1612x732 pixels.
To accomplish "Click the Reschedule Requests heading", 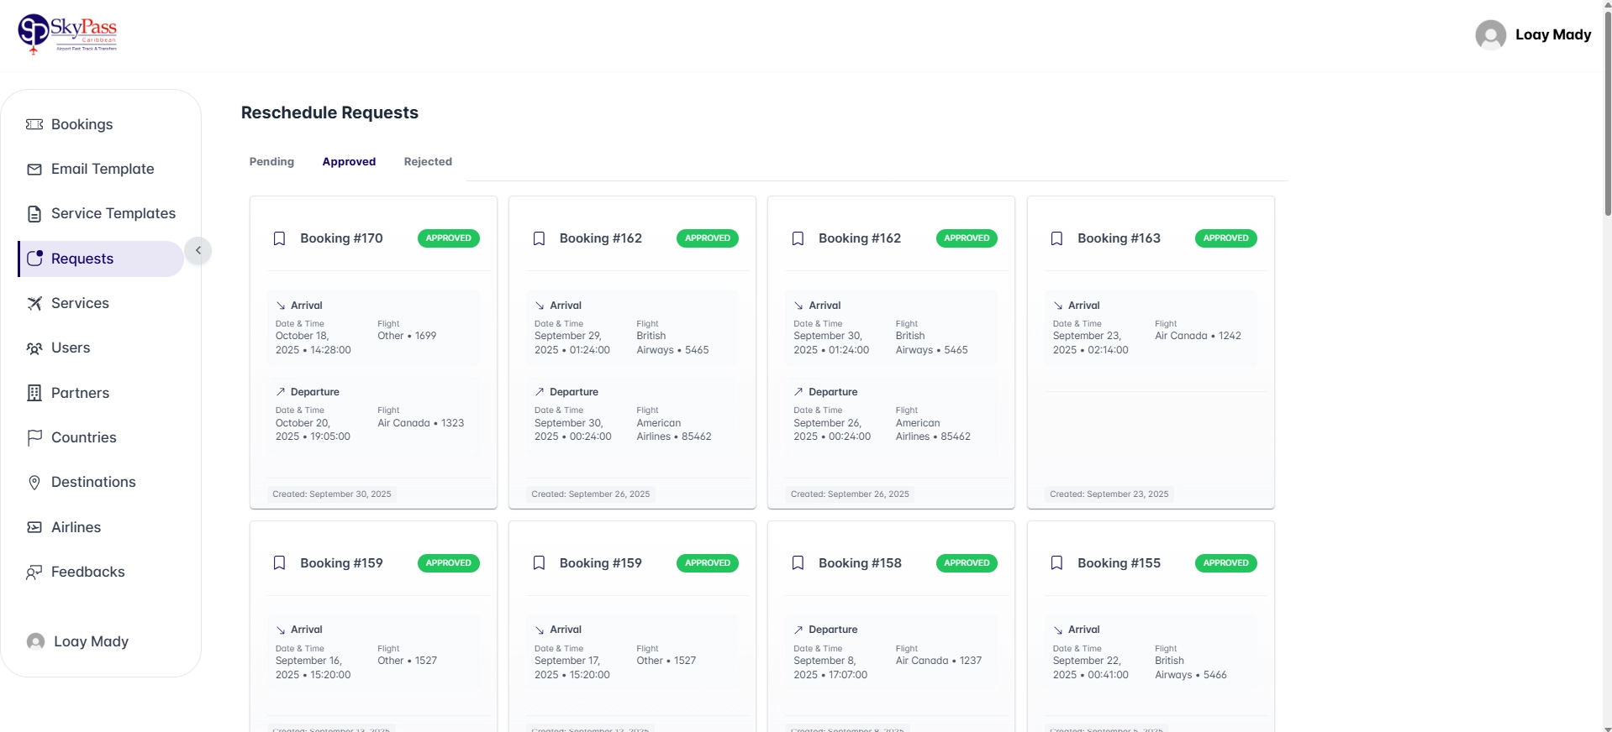I will (x=329, y=112).
